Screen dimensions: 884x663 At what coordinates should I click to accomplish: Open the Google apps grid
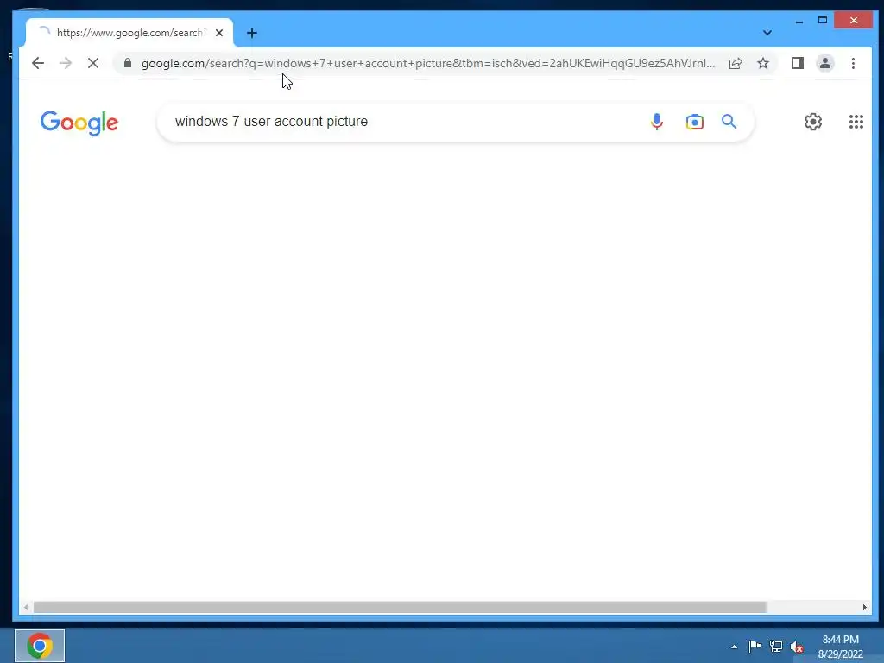(x=856, y=122)
